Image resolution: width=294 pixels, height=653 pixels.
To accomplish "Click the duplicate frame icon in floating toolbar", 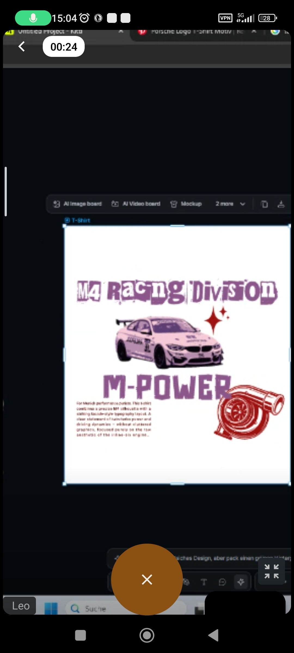I will coord(264,204).
